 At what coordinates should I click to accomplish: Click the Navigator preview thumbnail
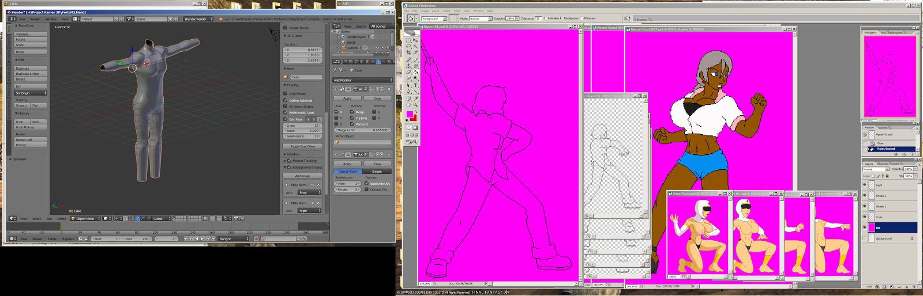(x=890, y=76)
